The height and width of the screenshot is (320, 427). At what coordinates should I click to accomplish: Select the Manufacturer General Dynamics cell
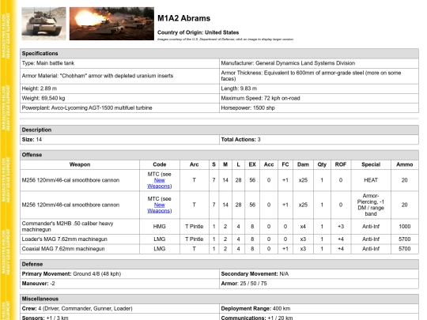tap(319, 63)
